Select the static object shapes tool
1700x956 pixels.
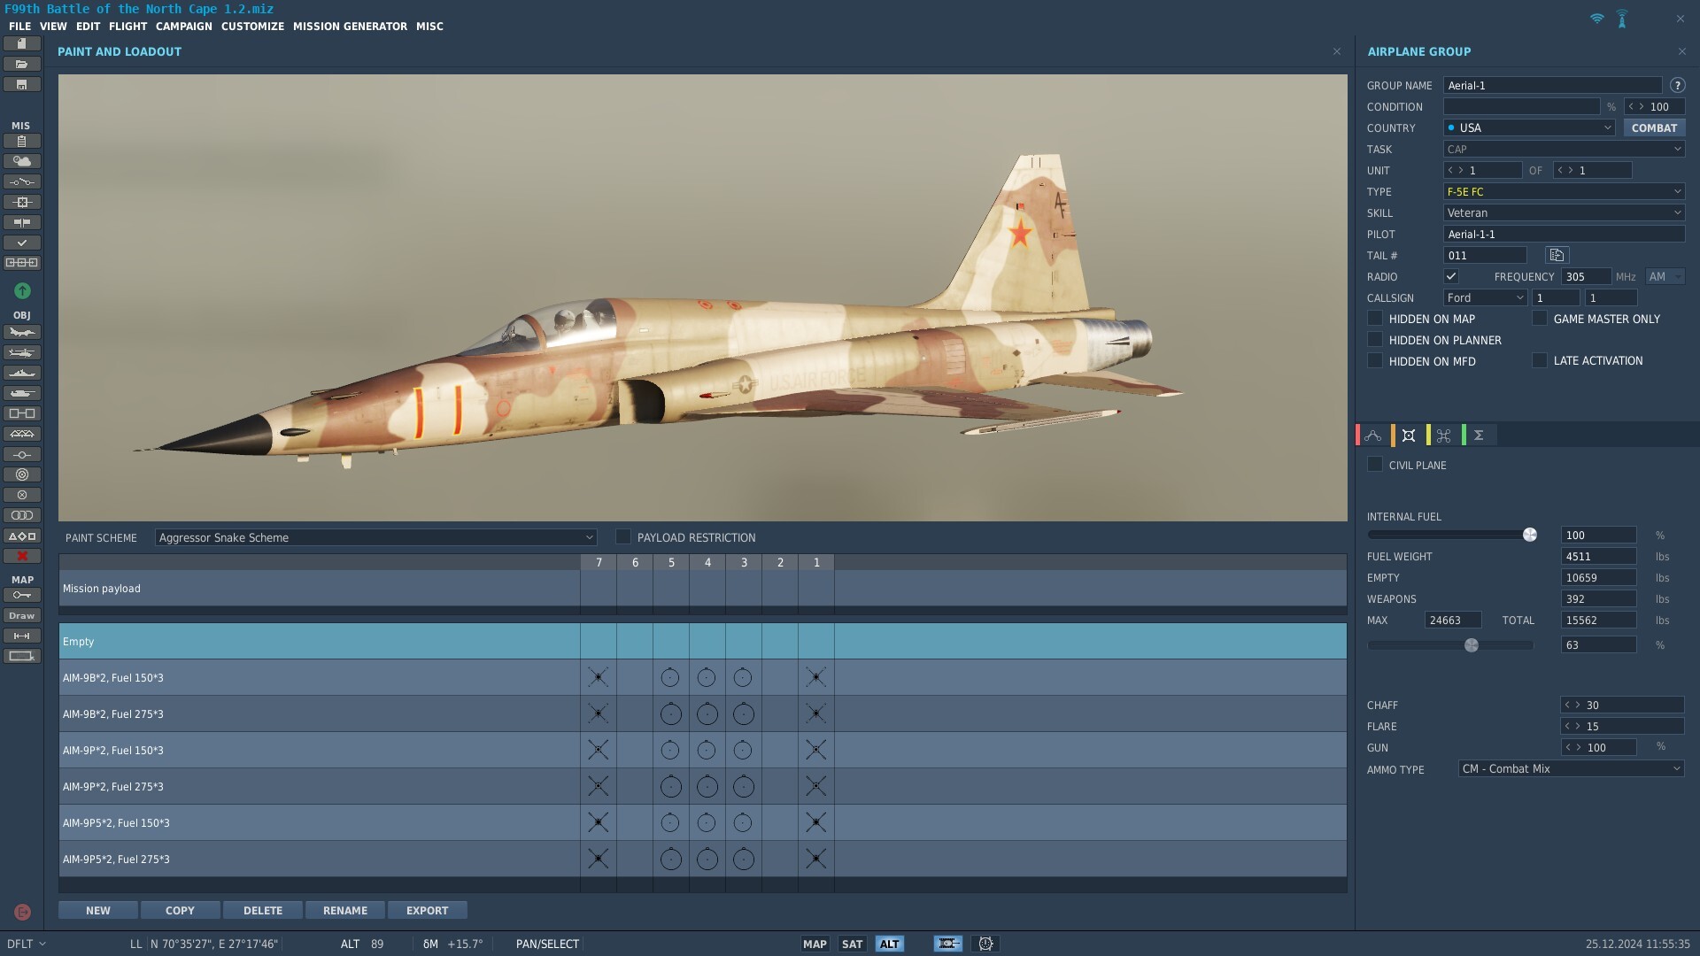point(22,536)
